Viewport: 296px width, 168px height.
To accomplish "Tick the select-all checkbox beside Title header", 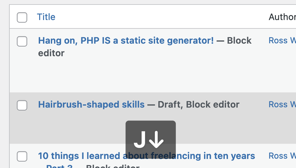I will [x=22, y=17].
